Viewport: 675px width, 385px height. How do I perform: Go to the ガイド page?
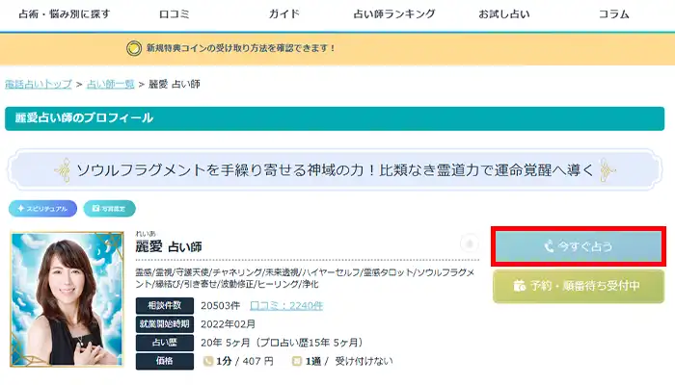(283, 14)
